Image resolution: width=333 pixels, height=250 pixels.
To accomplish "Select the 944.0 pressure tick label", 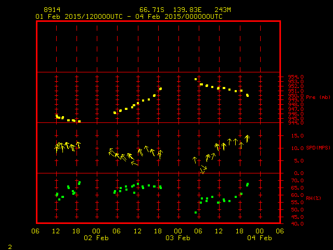I will [296, 123].
